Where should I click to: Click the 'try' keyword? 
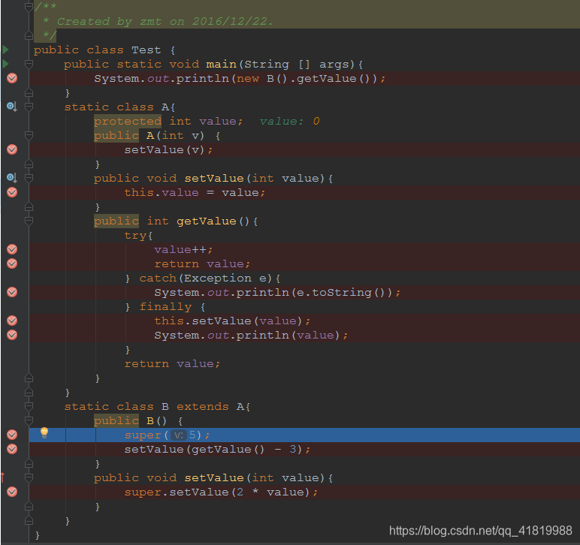click(135, 236)
